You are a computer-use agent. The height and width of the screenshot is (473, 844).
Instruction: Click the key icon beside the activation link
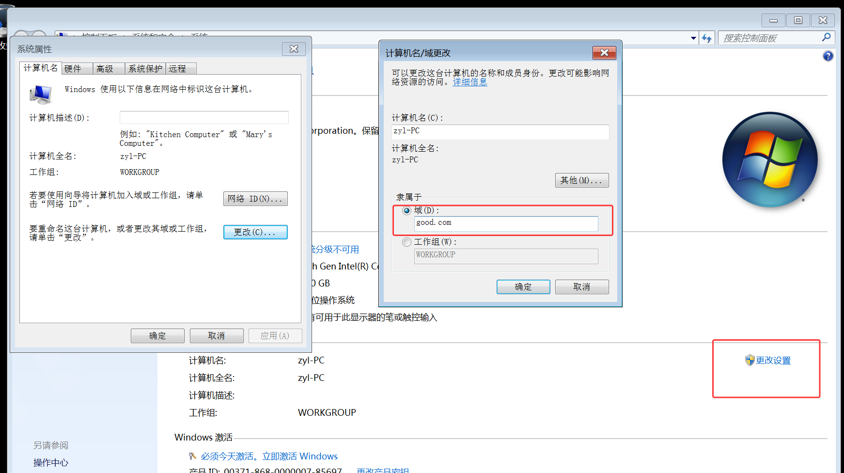click(193, 456)
